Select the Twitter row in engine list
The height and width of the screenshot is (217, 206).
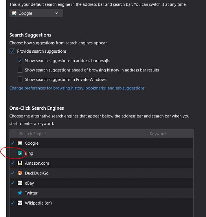(x=102, y=193)
